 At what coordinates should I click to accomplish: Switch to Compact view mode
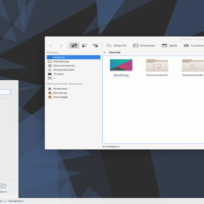click(85, 45)
